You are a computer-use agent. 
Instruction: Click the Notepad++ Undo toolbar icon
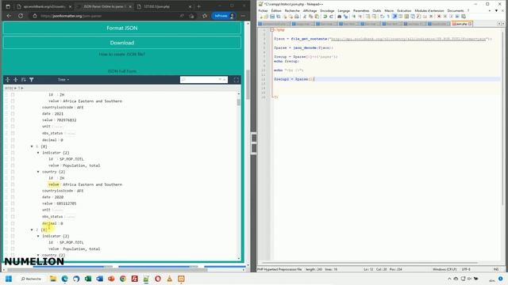click(325, 17)
